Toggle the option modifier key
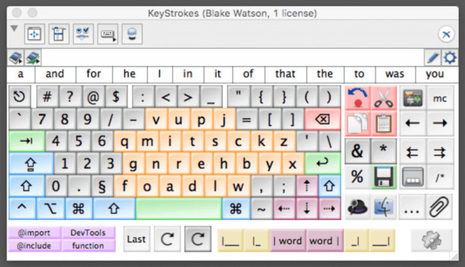Image resolution: width=465 pixels, height=267 pixels. click(50, 209)
